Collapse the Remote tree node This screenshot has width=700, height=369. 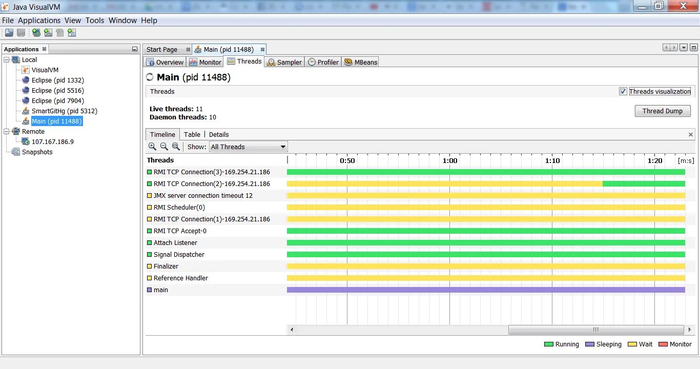point(7,131)
